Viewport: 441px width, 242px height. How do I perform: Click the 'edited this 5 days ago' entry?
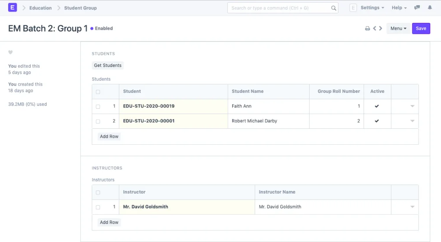pyautogui.click(x=24, y=69)
